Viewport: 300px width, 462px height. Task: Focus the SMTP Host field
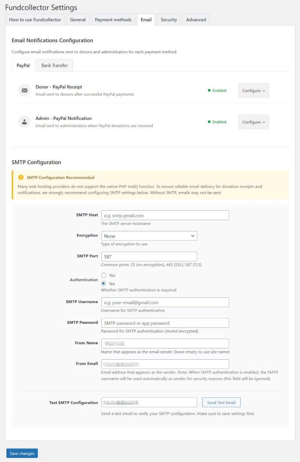point(165,215)
